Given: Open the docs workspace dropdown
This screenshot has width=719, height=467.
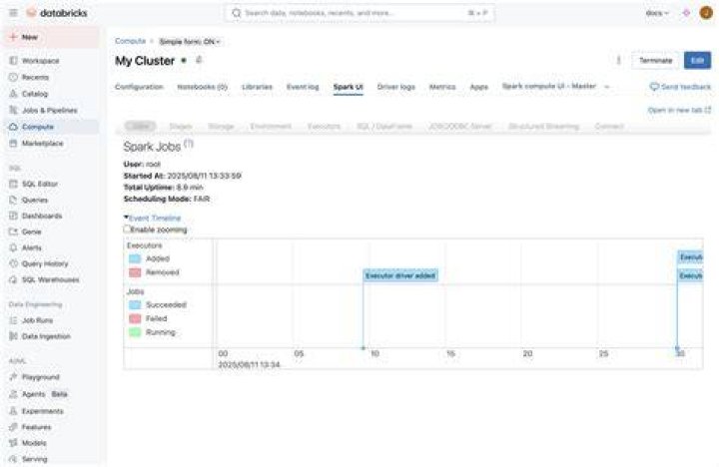Looking at the screenshot, I should (657, 13).
